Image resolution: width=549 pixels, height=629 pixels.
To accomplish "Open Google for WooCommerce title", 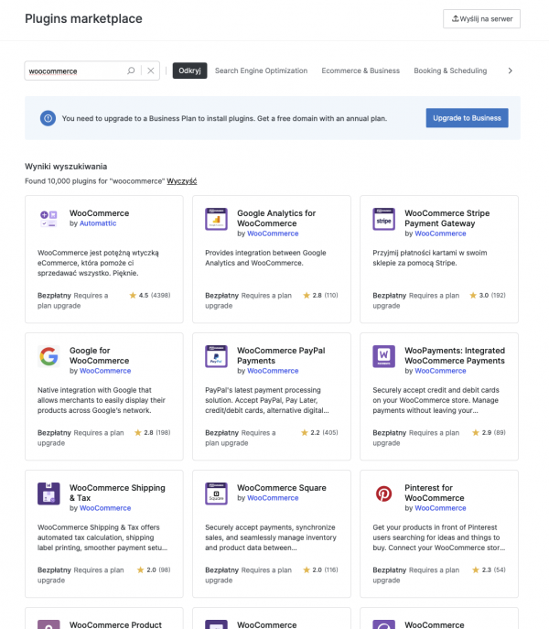I will (99, 355).
